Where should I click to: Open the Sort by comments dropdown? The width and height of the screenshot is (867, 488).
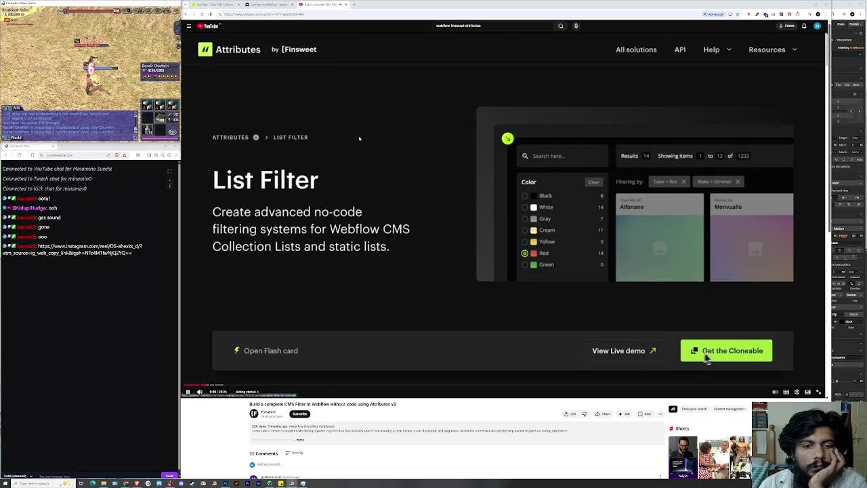point(294,453)
